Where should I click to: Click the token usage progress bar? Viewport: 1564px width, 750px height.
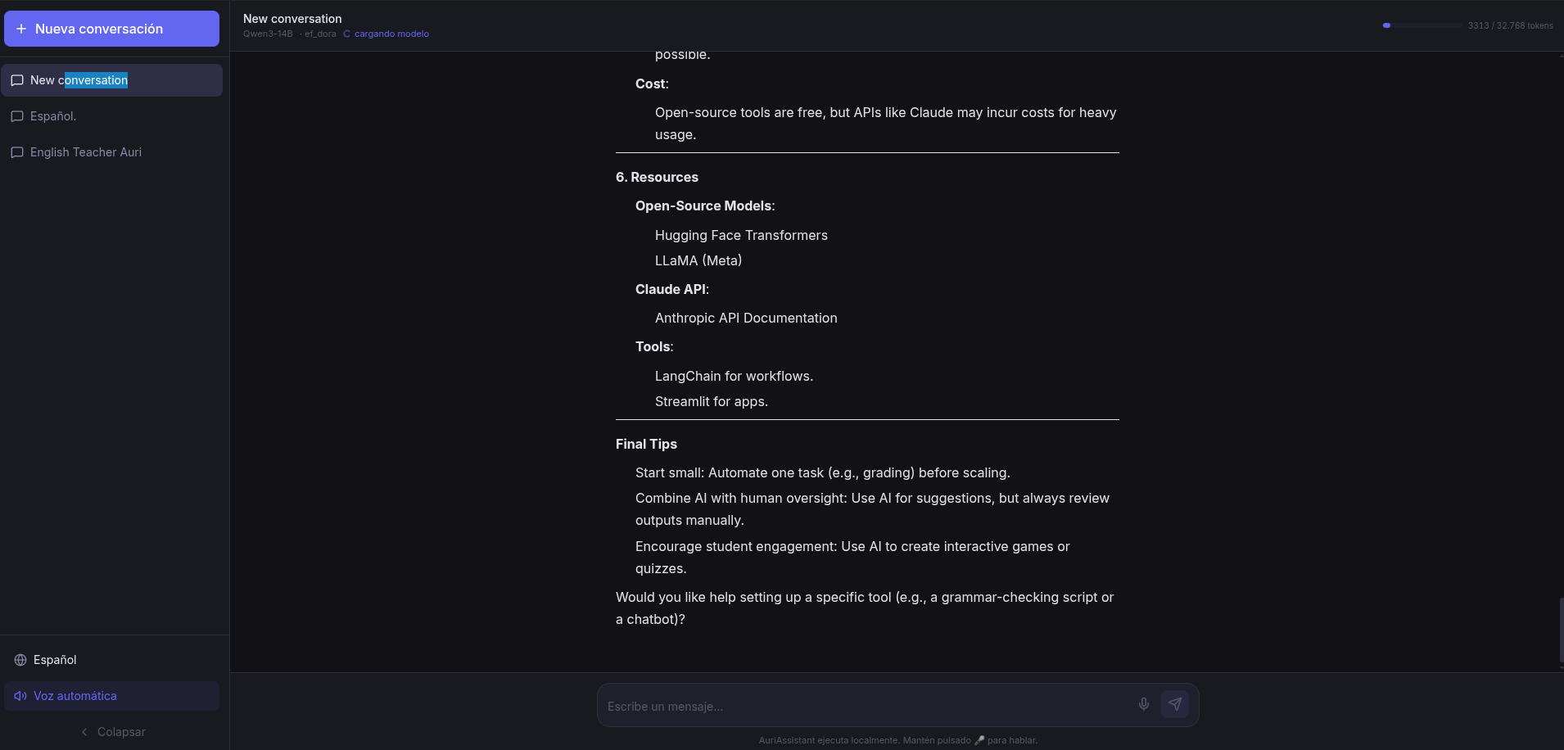[1422, 25]
